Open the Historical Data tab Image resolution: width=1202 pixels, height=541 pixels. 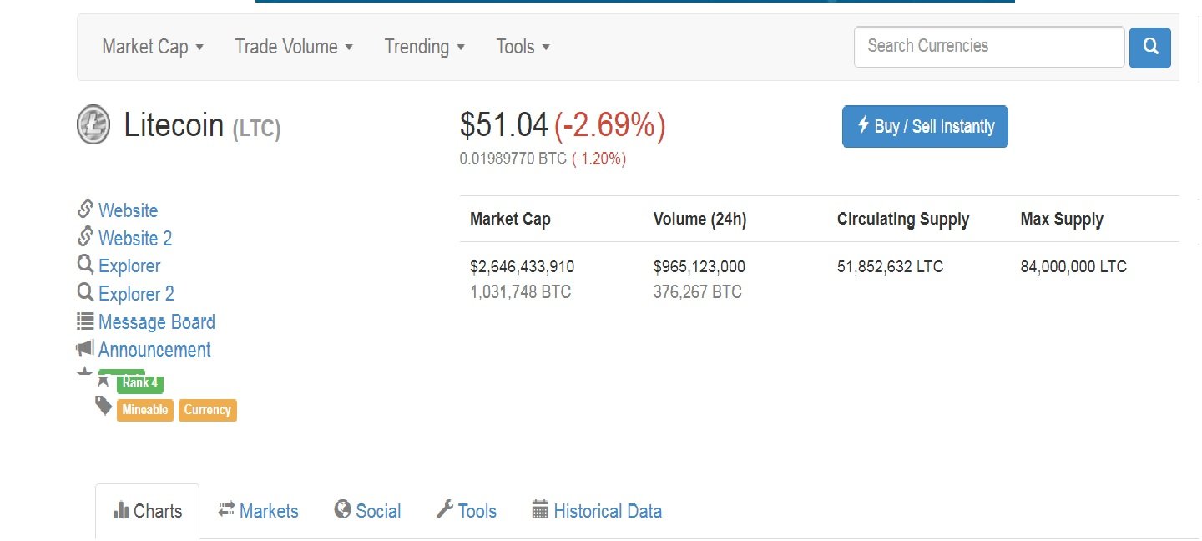[597, 511]
